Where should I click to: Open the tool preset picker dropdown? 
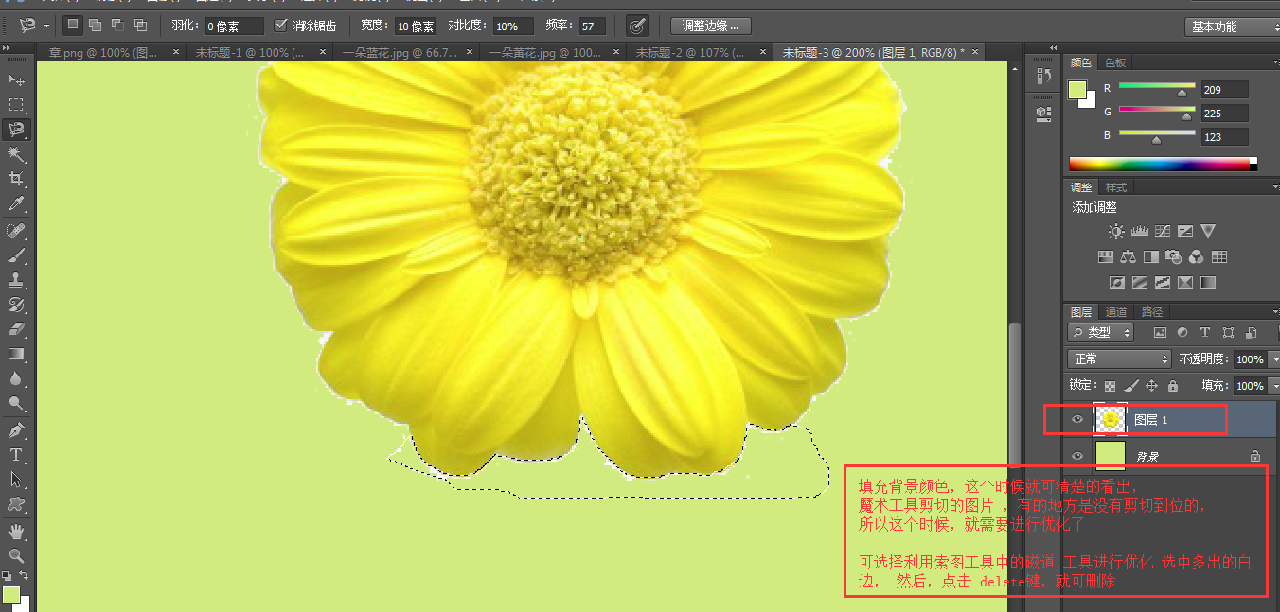coord(47,26)
